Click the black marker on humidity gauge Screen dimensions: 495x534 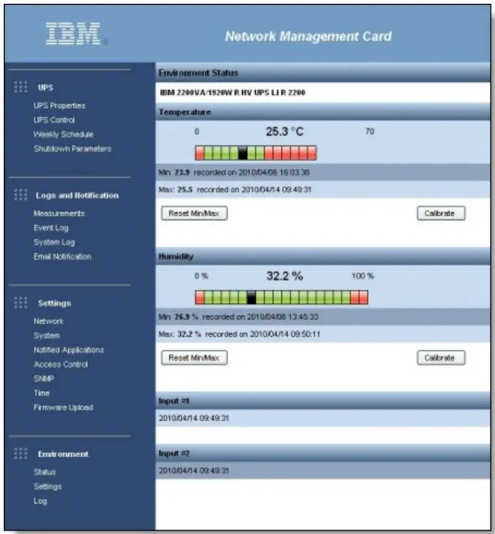tap(252, 298)
